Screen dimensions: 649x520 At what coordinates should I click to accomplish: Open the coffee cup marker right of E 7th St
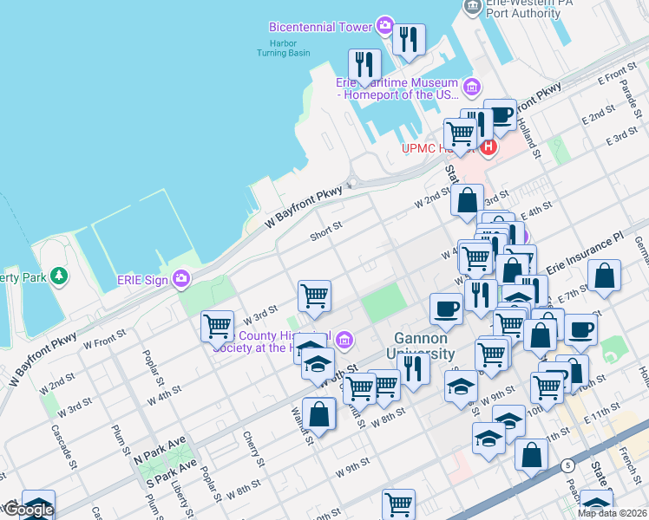(581, 330)
